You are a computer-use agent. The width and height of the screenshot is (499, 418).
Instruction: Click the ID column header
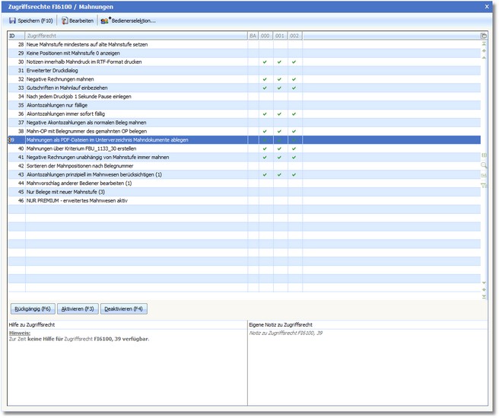[16, 36]
